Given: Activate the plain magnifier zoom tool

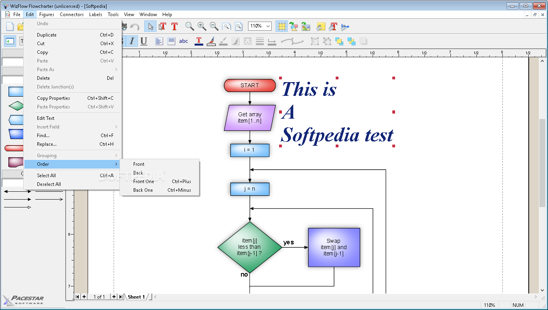Looking at the screenshot, I should [x=189, y=26].
